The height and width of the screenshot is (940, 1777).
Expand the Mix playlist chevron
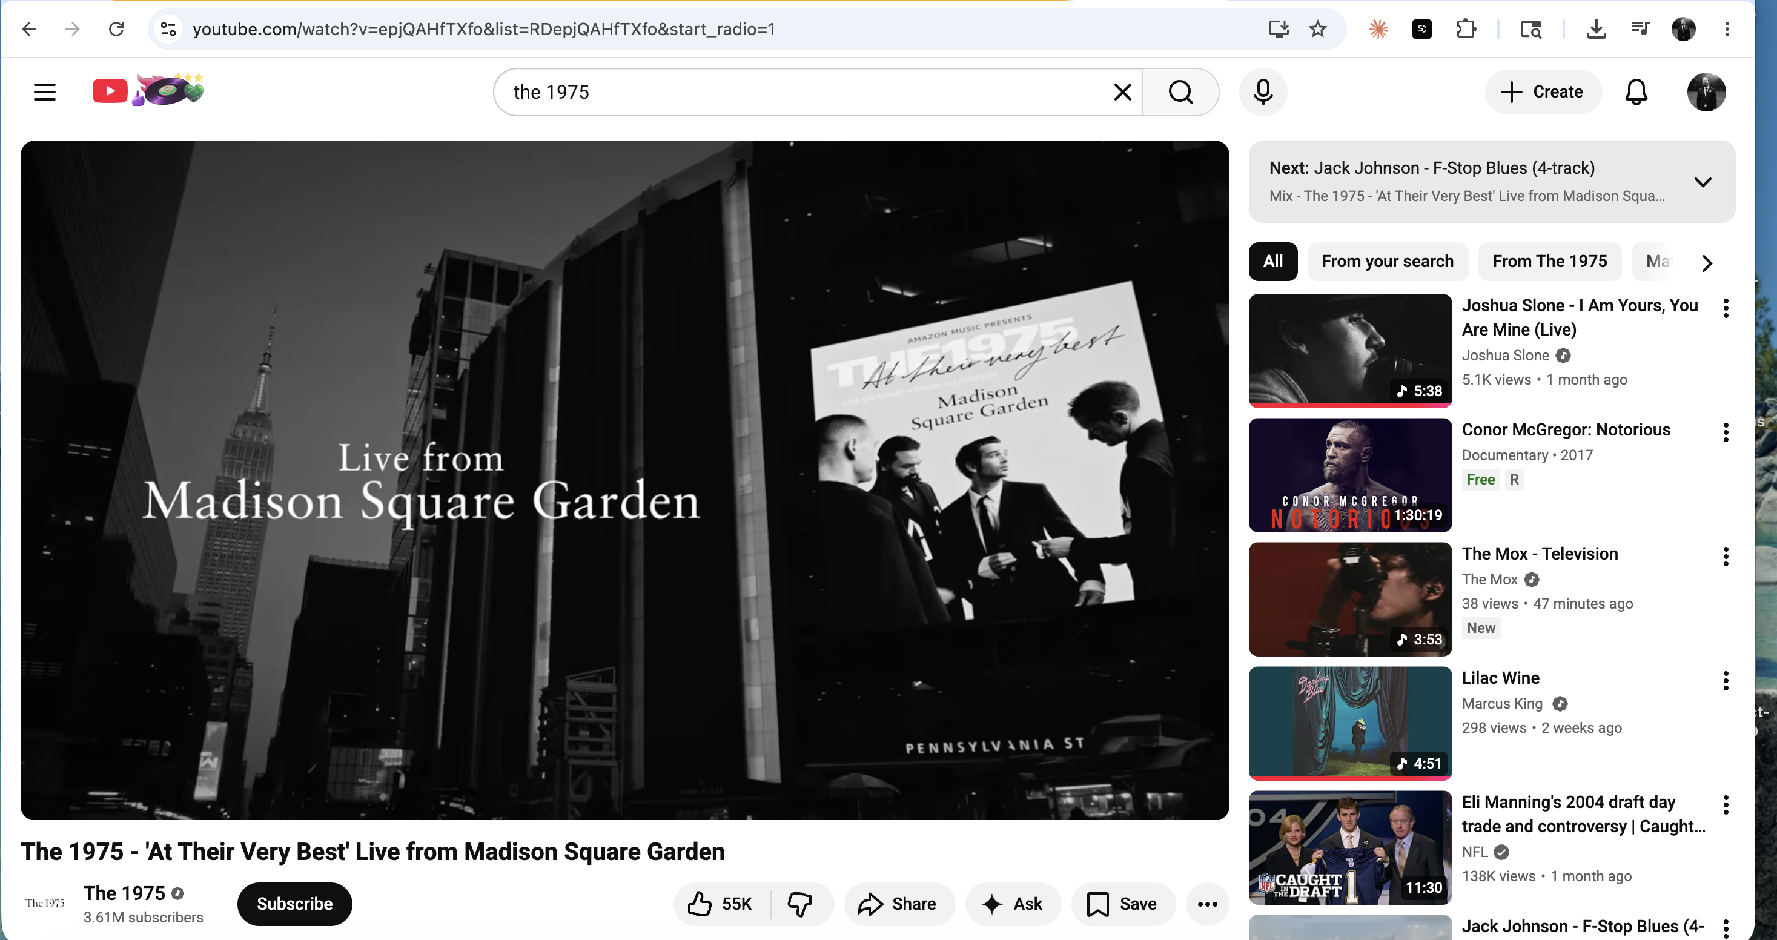click(x=1703, y=182)
